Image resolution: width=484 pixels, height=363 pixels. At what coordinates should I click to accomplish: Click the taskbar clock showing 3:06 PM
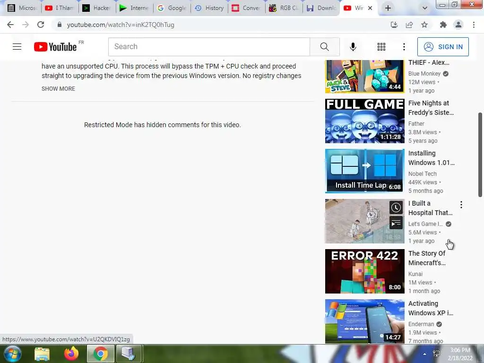(460, 354)
